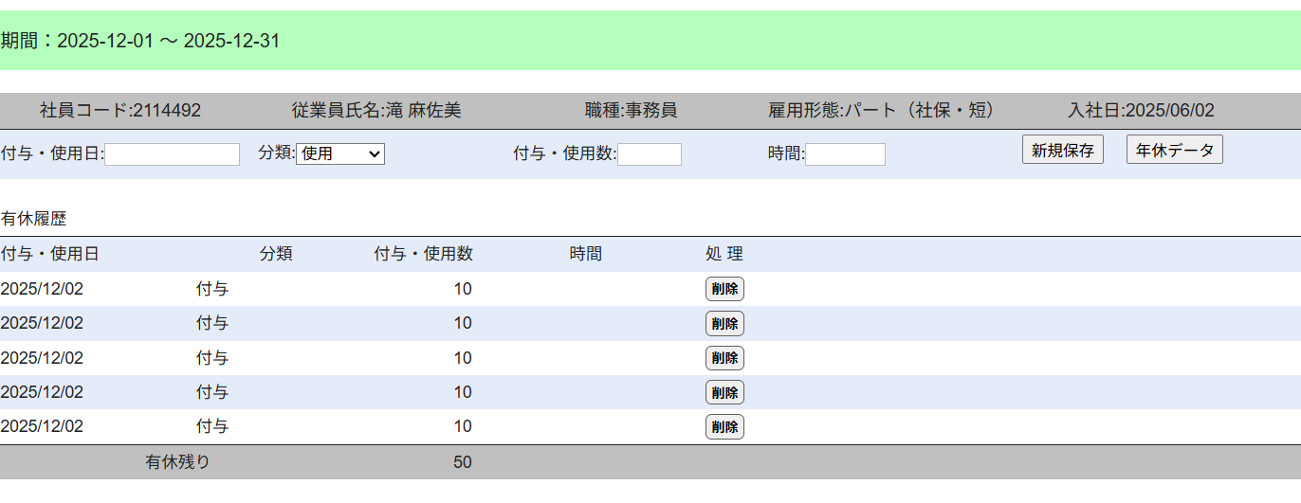Click the last row's 削除 button
Screen dimensions: 1301x503
pos(724,427)
